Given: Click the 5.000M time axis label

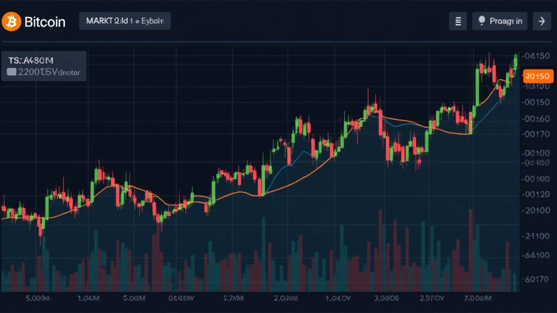Looking at the screenshot, I should pos(38,298).
